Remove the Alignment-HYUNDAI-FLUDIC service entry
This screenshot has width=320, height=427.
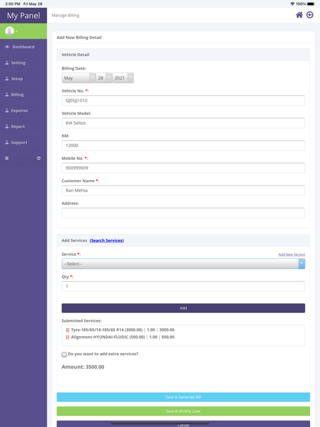click(68, 337)
